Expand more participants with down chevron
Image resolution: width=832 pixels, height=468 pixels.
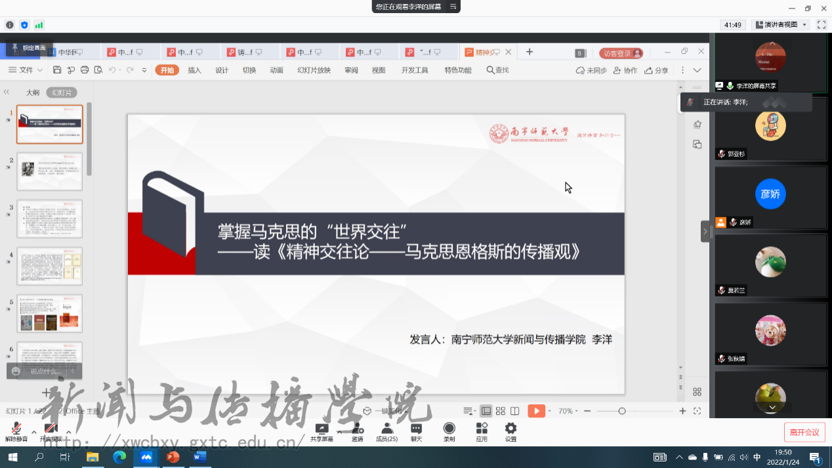[x=772, y=408]
